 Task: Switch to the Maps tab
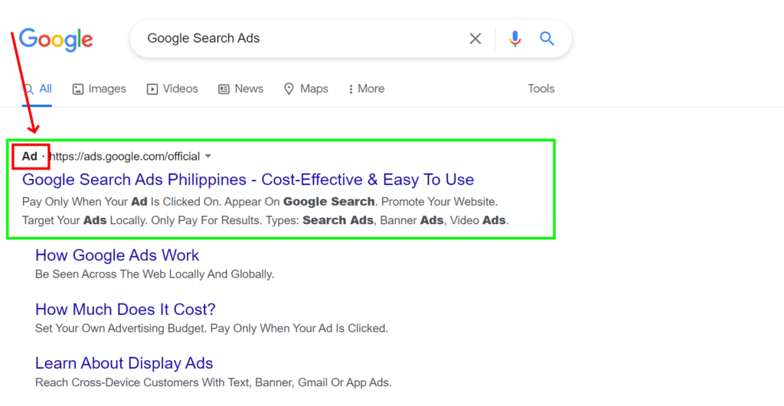point(306,89)
